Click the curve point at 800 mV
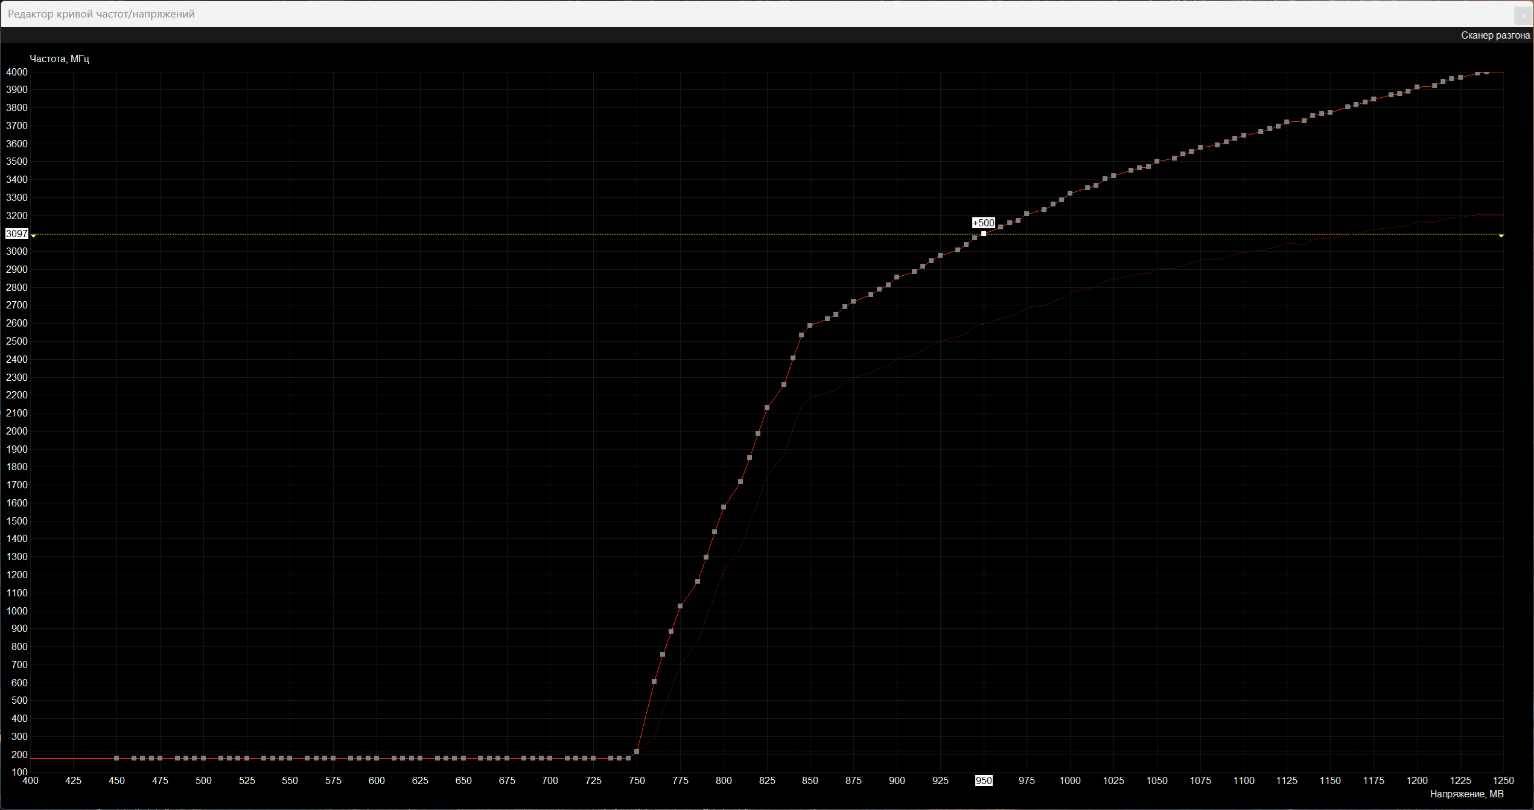This screenshot has height=810, width=1534. 724,507
